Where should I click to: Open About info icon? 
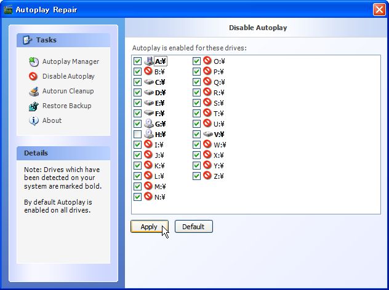click(x=33, y=120)
